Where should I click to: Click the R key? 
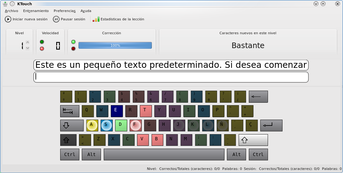pos(131,111)
